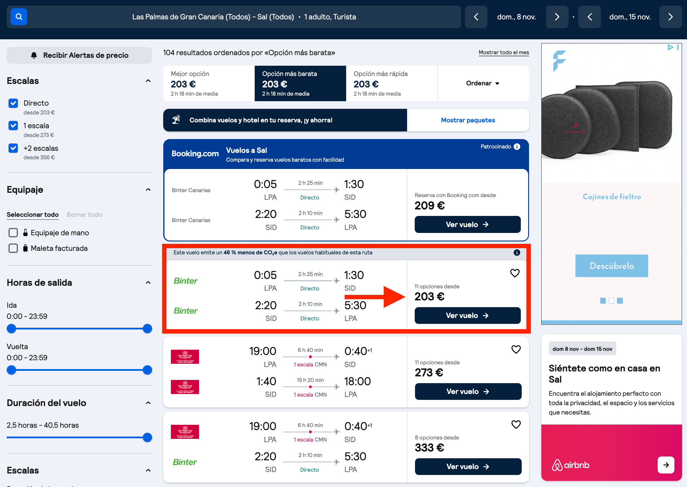This screenshot has width=687, height=487.
Task: Click Mostrar todo el mes link
Action: tap(504, 53)
